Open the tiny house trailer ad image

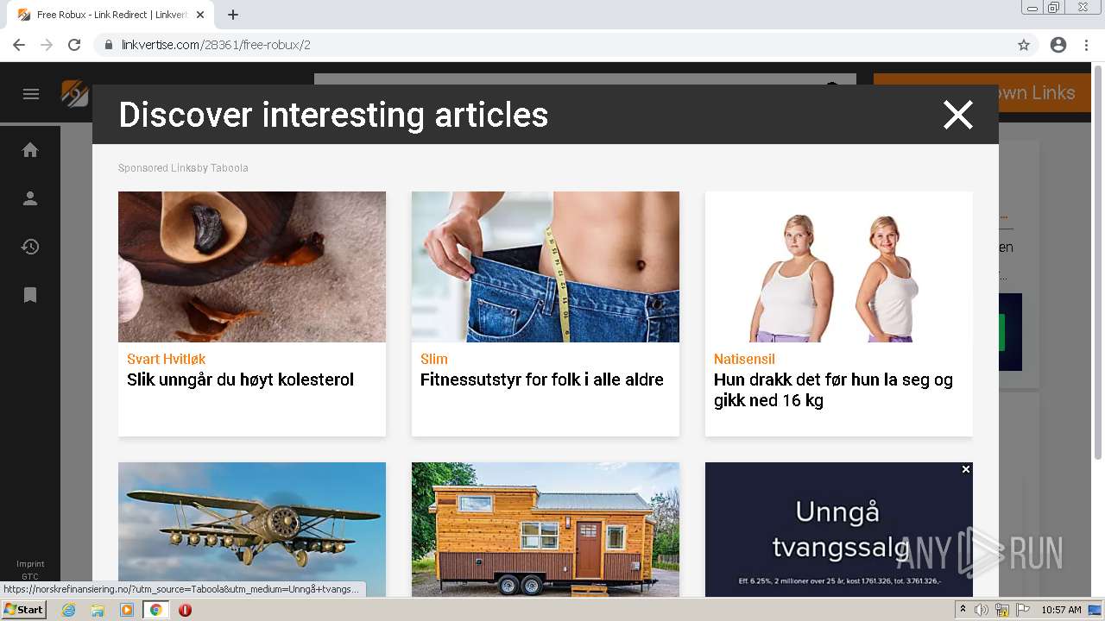[x=546, y=529]
